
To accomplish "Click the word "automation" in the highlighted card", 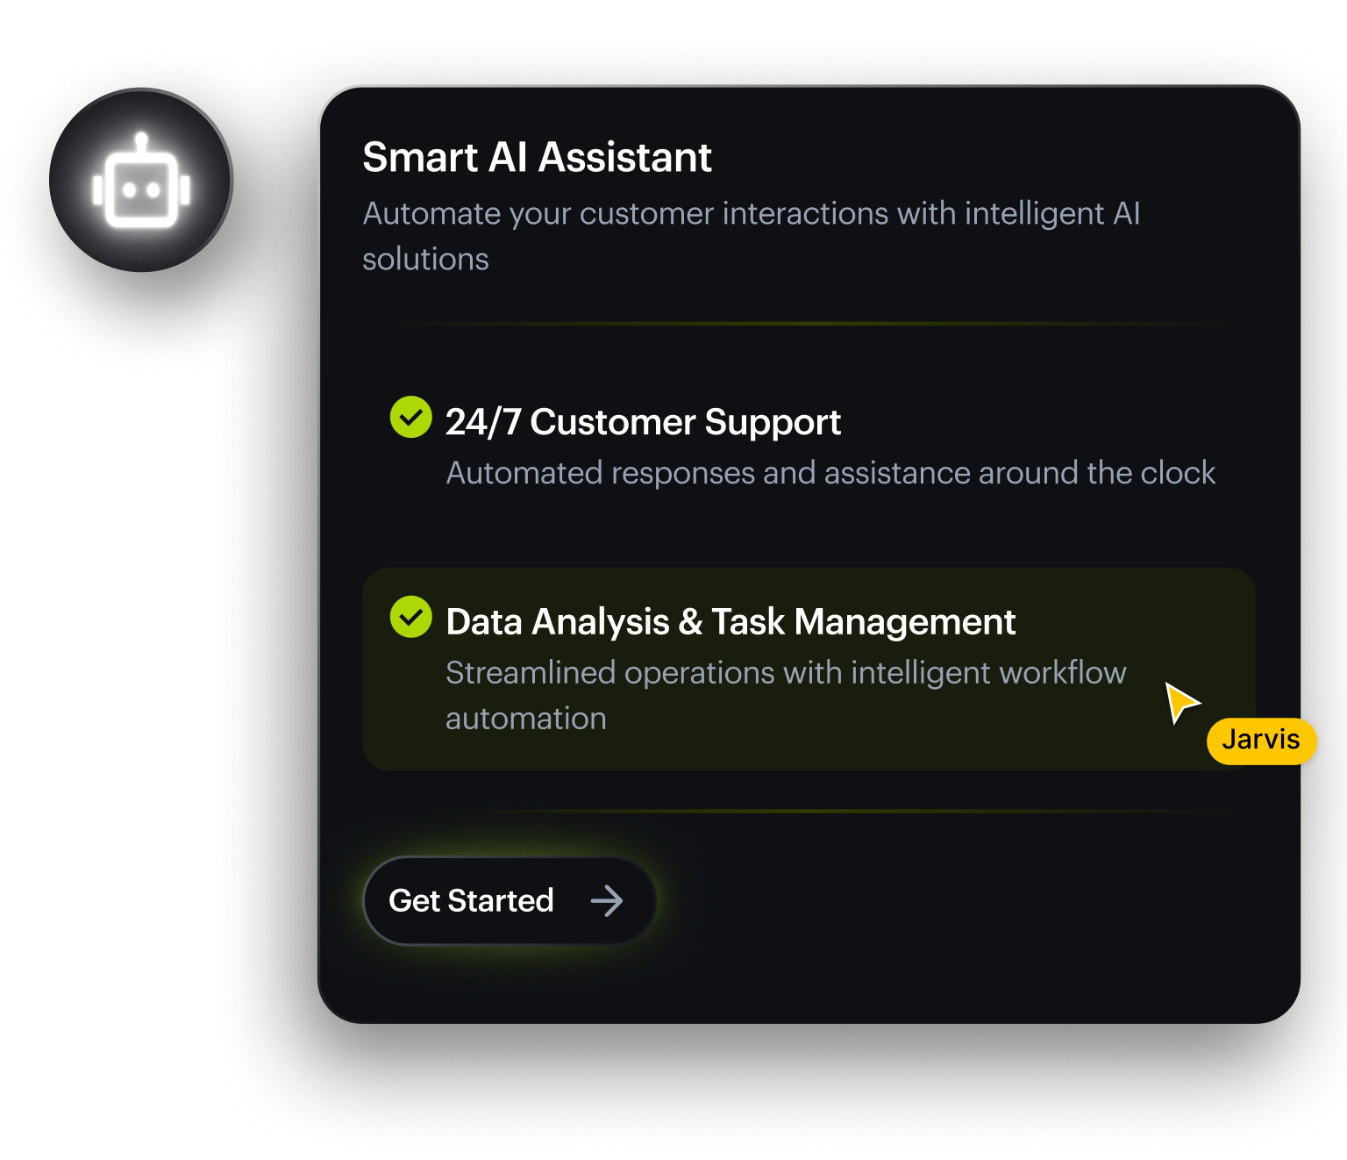I will coord(526,719).
